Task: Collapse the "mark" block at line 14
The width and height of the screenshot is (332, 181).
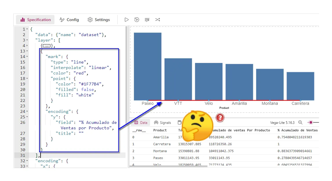Action: point(27,57)
